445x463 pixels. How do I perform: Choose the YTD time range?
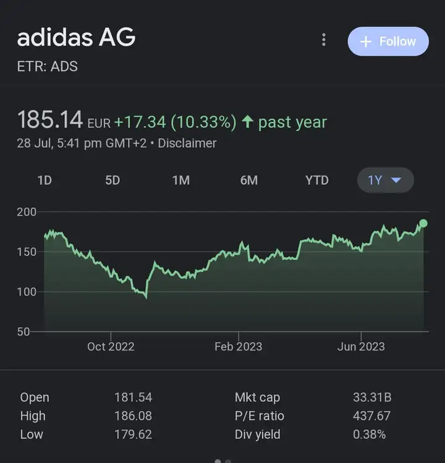pyautogui.click(x=317, y=180)
